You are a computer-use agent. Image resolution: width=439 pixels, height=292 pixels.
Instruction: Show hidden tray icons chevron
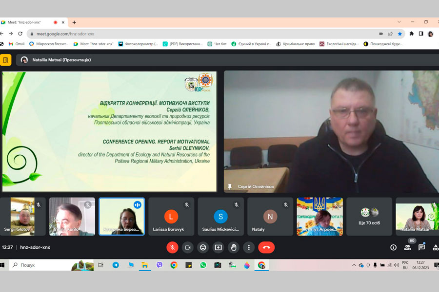354,265
